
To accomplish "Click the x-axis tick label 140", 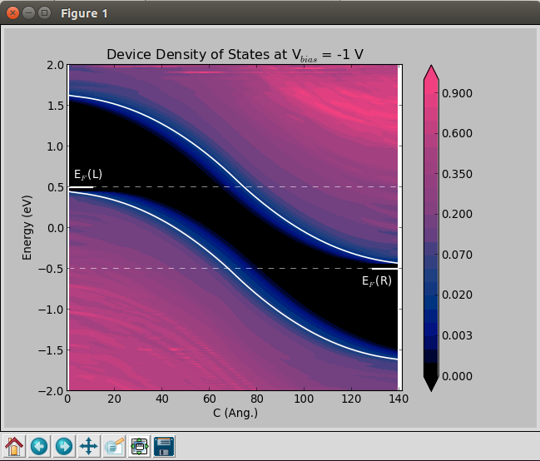I will coord(399,399).
